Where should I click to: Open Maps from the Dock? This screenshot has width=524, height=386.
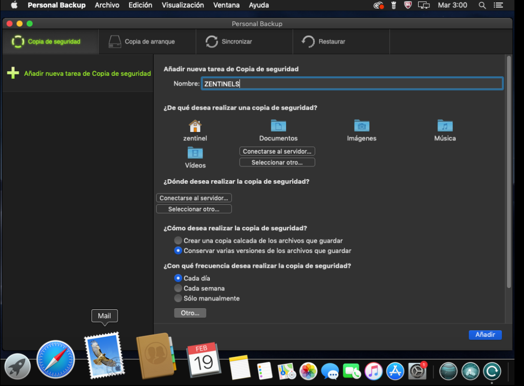click(x=287, y=371)
